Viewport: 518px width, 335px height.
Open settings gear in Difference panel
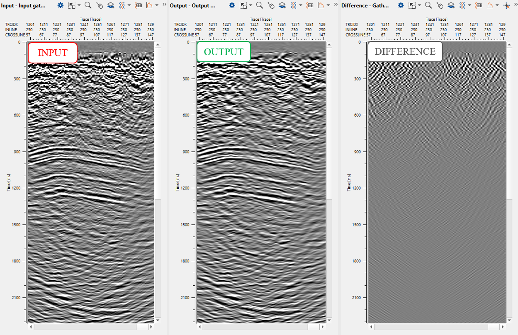pyautogui.click(x=401, y=5)
